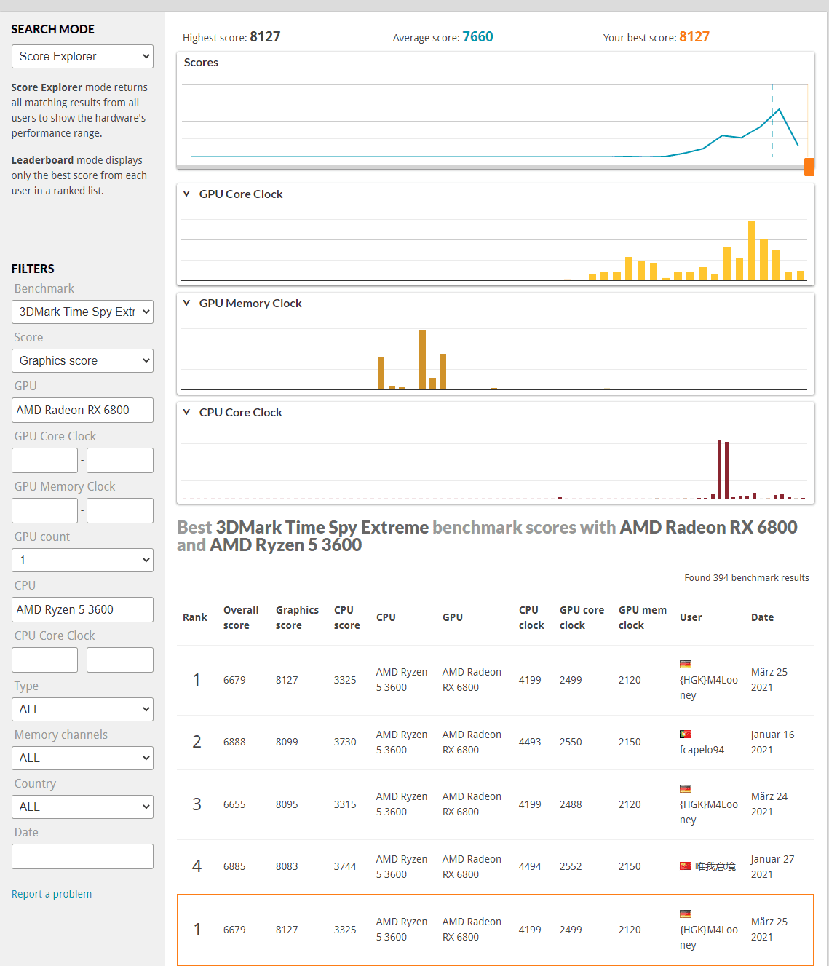Click the Highest score value 8127
The width and height of the screenshot is (829, 966).
(265, 36)
